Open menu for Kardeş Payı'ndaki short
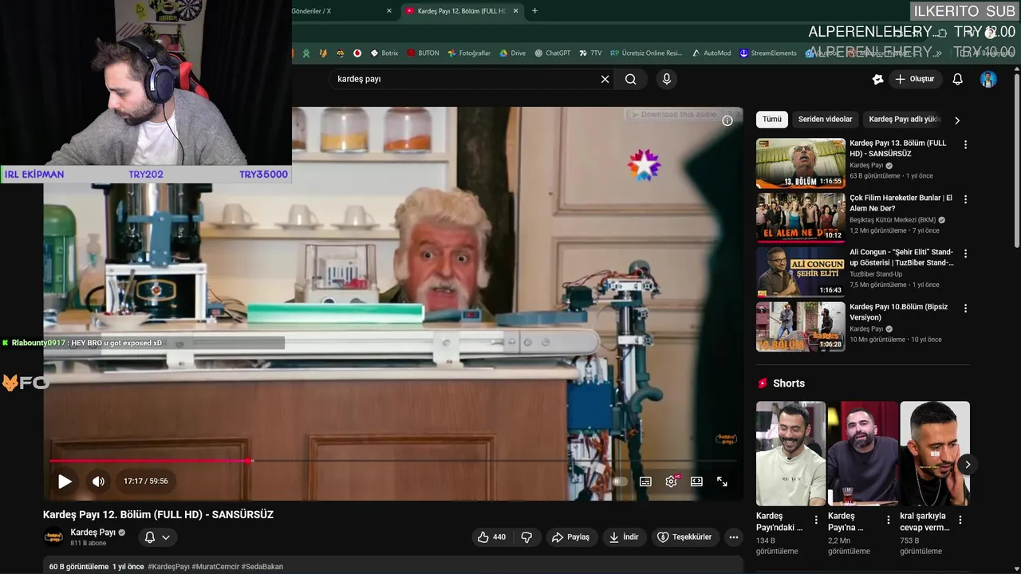 tap(816, 520)
